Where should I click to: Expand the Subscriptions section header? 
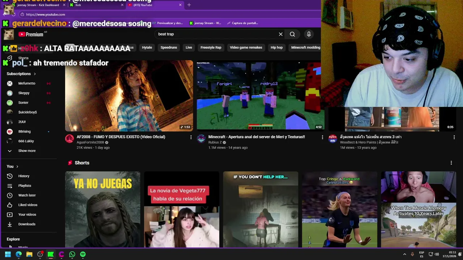click(x=21, y=74)
